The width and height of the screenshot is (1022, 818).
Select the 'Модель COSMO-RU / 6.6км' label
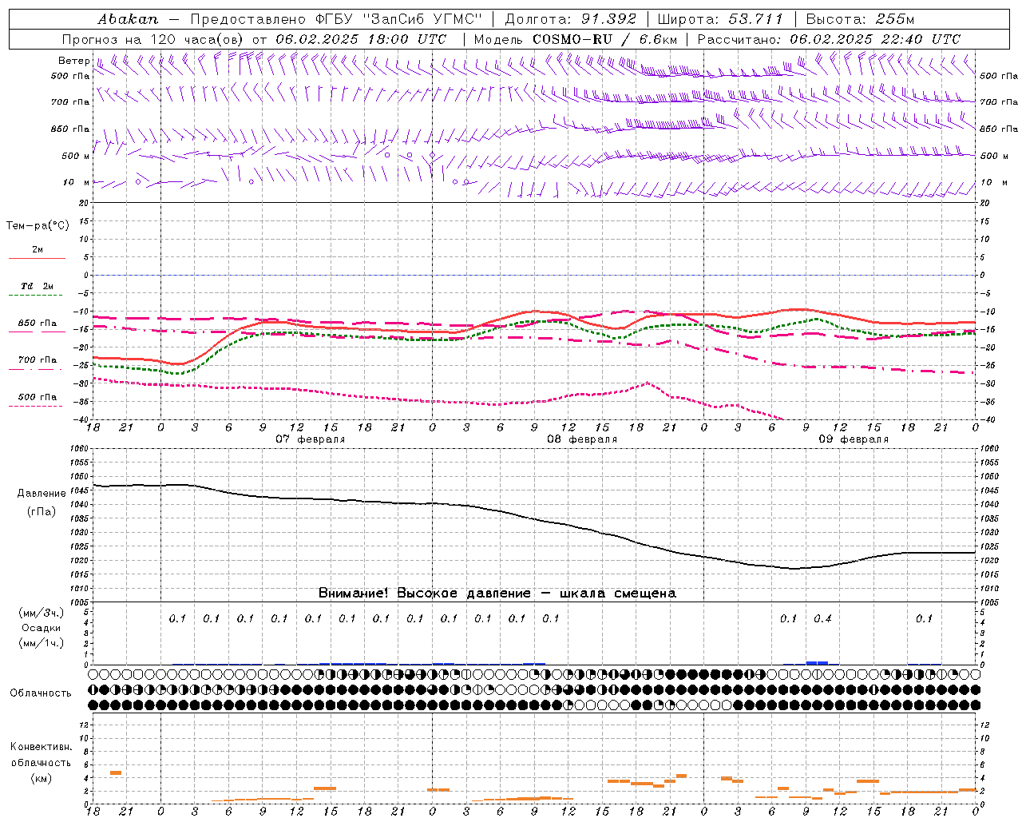click(576, 39)
